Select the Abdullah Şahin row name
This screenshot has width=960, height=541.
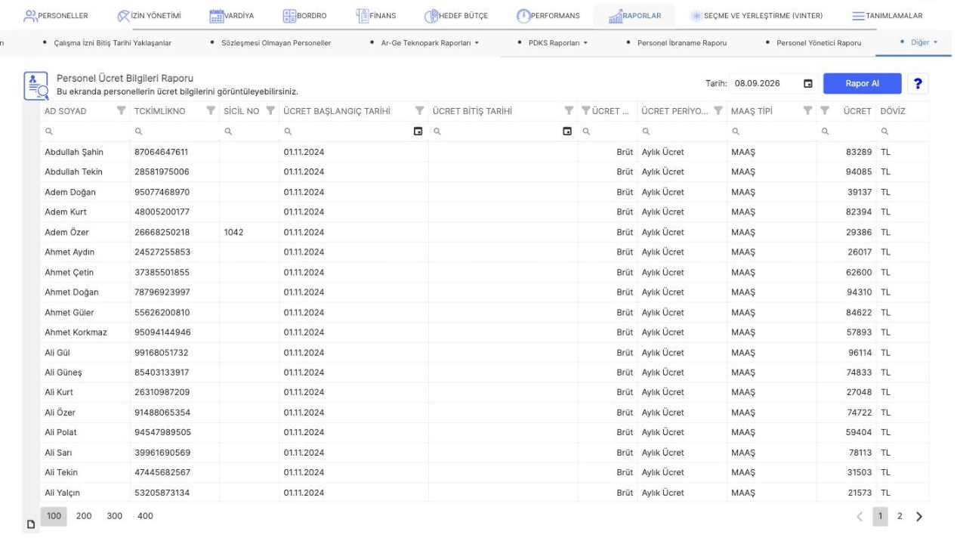click(74, 152)
